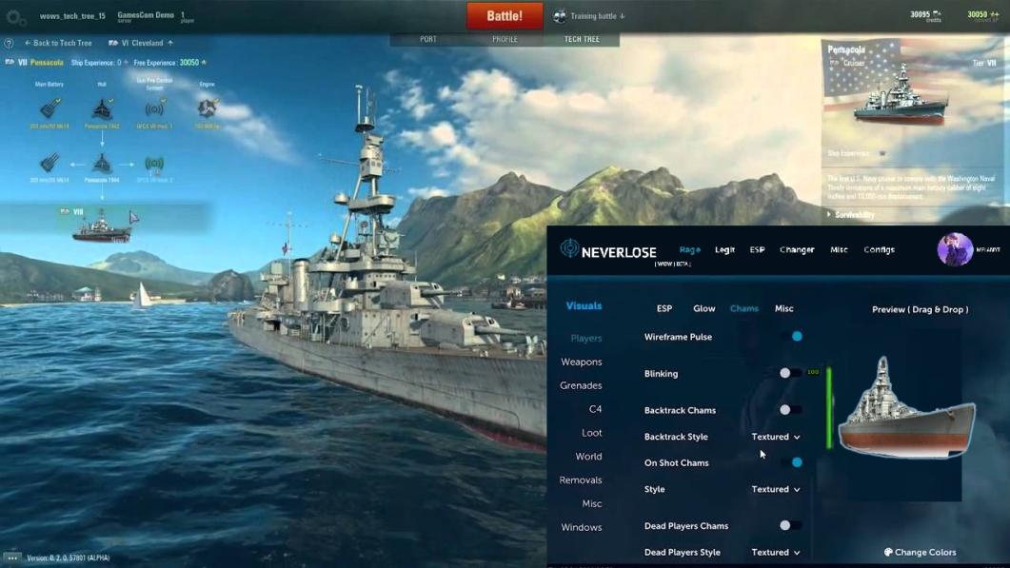This screenshot has width=1010, height=568.
Task: Open the Neverlose user avatar
Action: (955, 249)
